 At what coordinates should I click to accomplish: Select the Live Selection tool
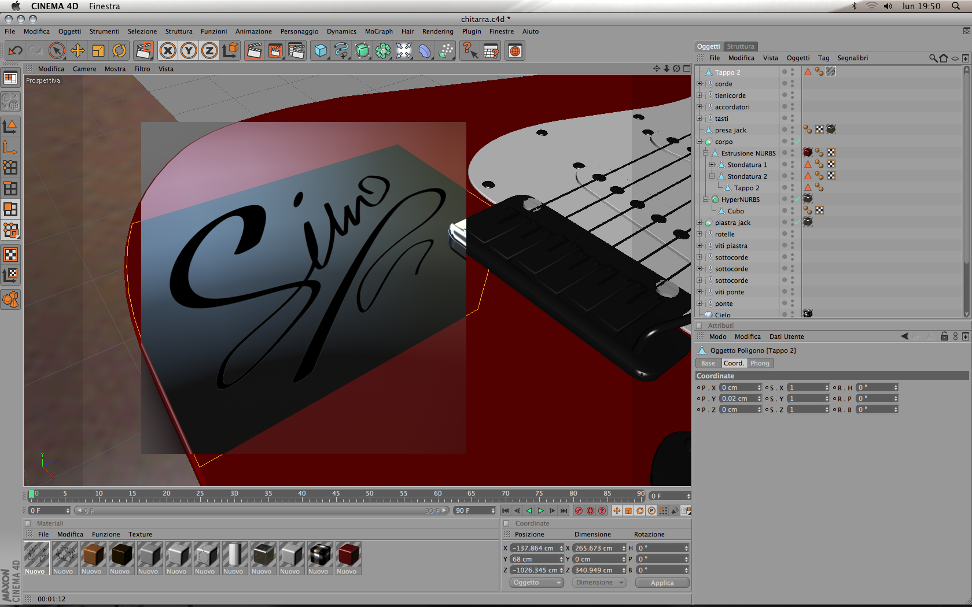57,51
